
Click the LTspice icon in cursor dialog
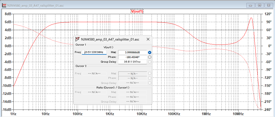(77, 39)
